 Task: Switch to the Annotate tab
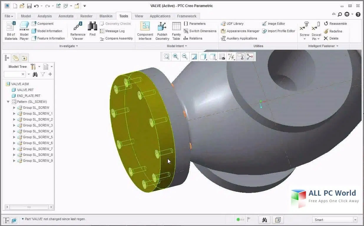pos(66,16)
